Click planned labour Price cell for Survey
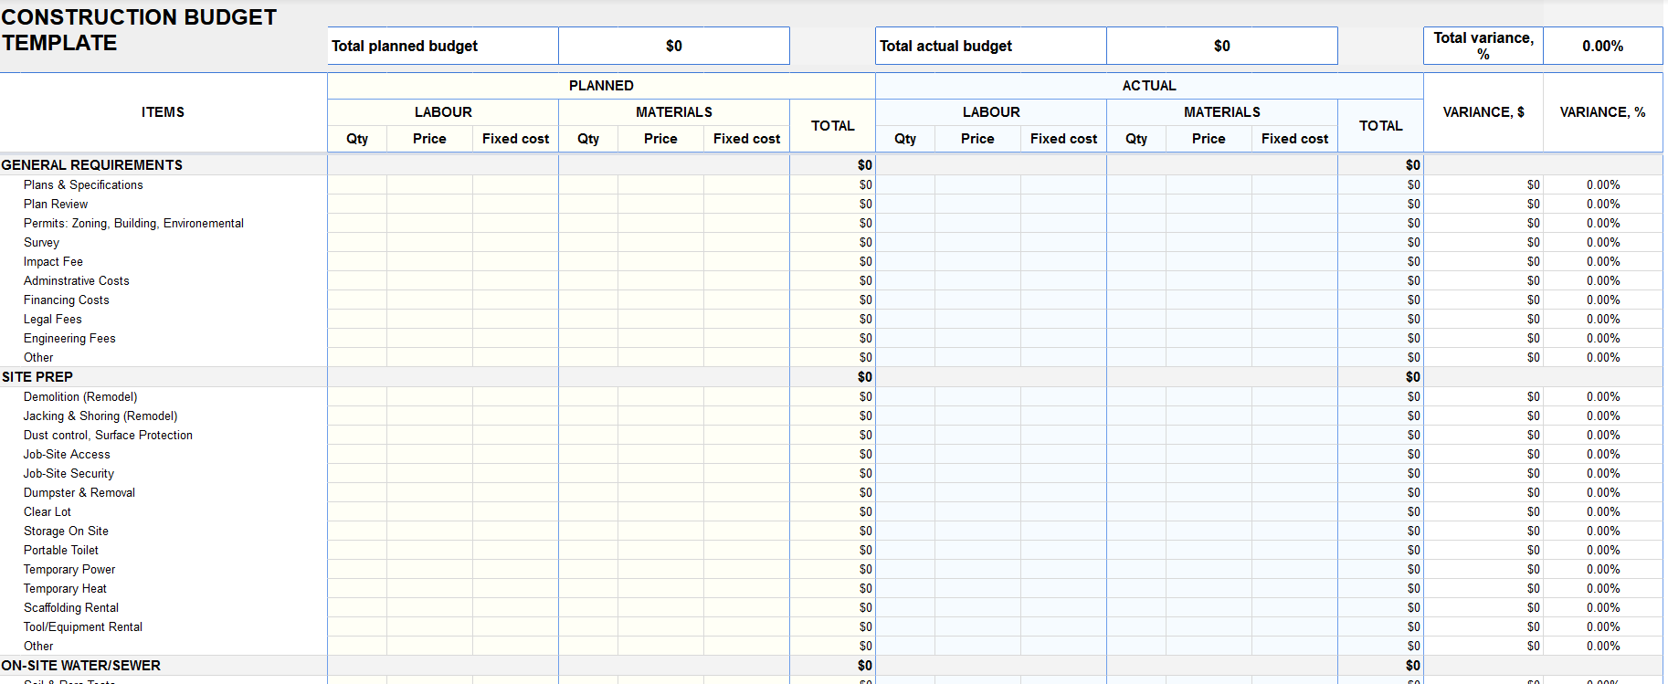This screenshot has height=684, width=1668. pyautogui.click(x=429, y=242)
